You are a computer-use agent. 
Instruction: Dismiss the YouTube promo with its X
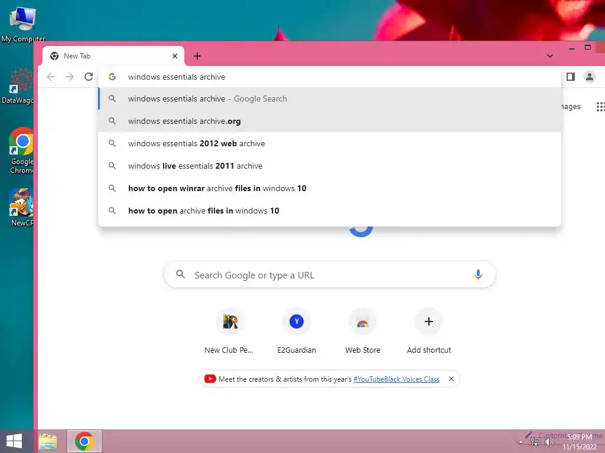pyautogui.click(x=451, y=379)
